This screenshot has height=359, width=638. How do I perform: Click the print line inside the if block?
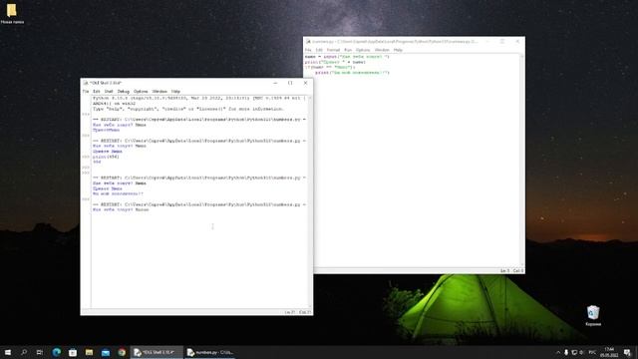pyautogui.click(x=352, y=73)
